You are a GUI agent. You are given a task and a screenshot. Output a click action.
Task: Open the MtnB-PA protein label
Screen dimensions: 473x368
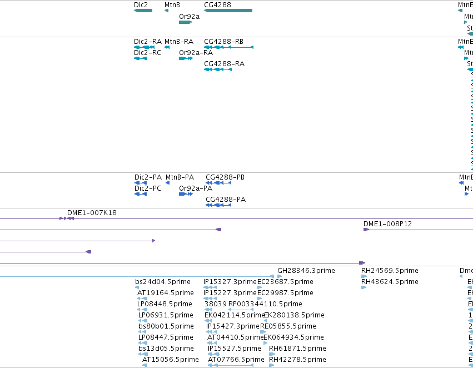180,177
